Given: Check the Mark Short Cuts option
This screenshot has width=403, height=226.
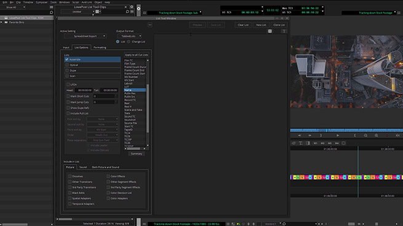Looking at the screenshot, I should [x=68, y=96].
